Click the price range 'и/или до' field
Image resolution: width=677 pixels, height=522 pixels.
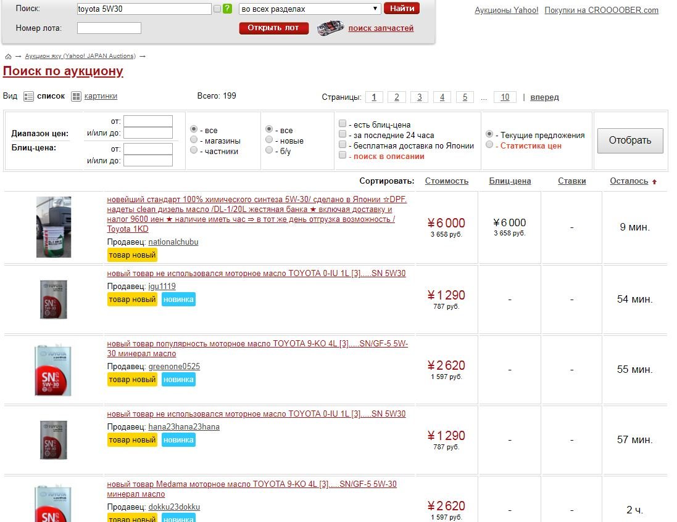[148, 133]
